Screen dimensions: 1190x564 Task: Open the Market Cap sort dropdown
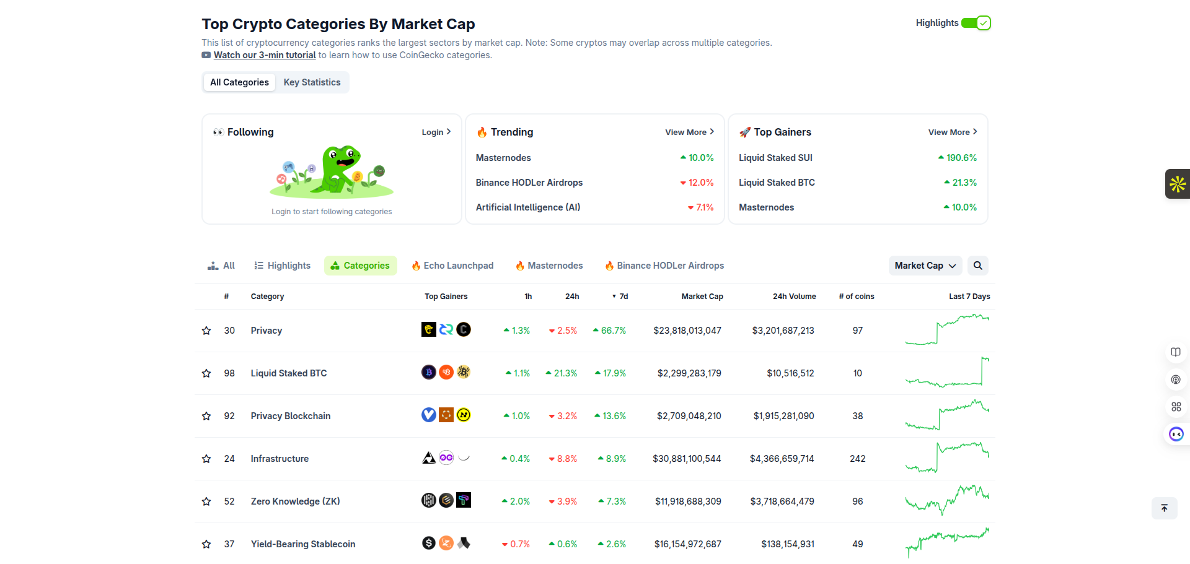(925, 266)
